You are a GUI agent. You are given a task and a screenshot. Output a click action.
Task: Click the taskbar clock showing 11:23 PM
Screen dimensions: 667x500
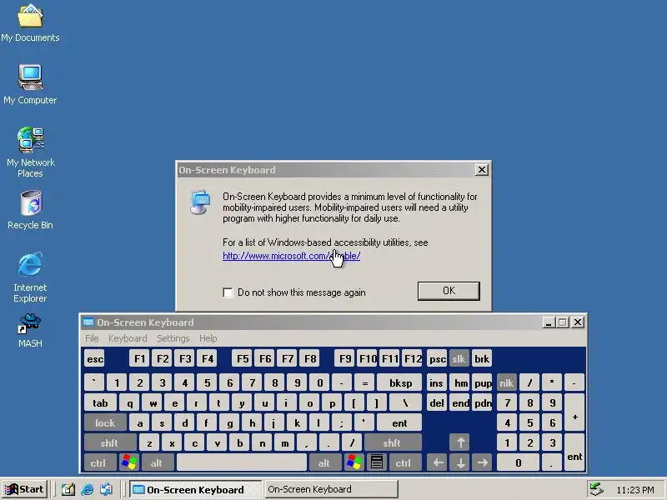pos(635,490)
